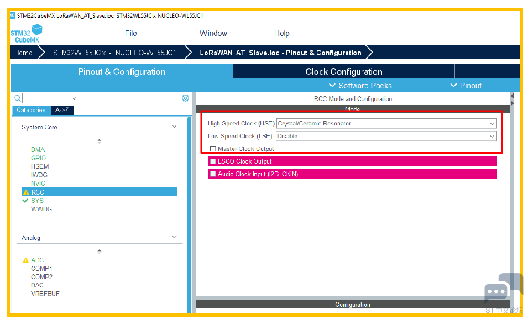Open the settings gear icon in categories panel
The image size is (528, 319).
pos(185,98)
